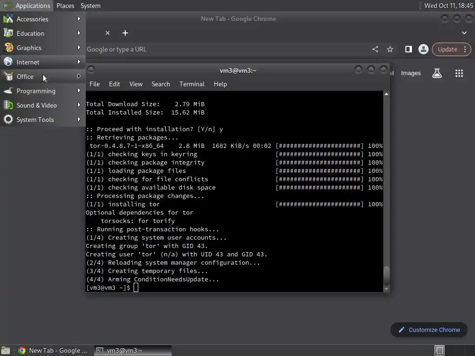Viewport: 475px width, 356px height.
Task: Open the Education submenu
Action: pos(43,33)
